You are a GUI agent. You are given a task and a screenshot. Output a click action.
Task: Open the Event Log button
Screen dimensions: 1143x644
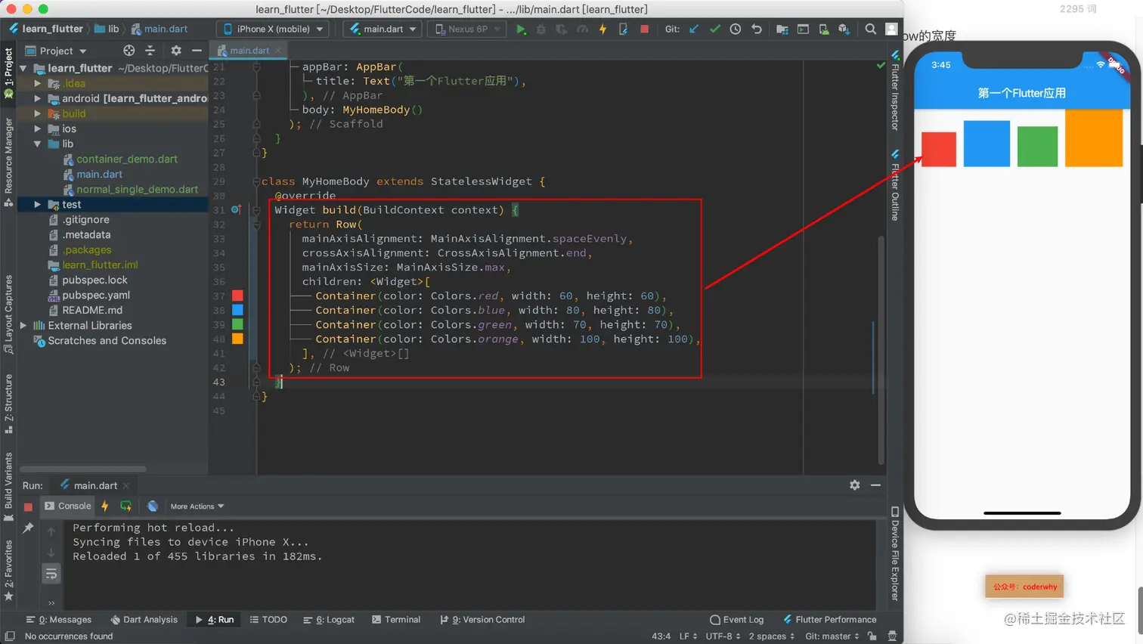pyautogui.click(x=737, y=620)
